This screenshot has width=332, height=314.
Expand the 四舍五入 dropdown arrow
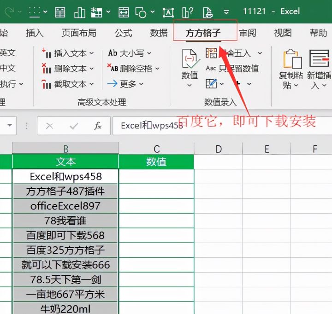point(260,53)
